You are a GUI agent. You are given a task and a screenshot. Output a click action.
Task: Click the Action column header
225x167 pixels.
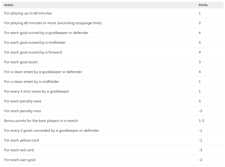pos(9,5)
